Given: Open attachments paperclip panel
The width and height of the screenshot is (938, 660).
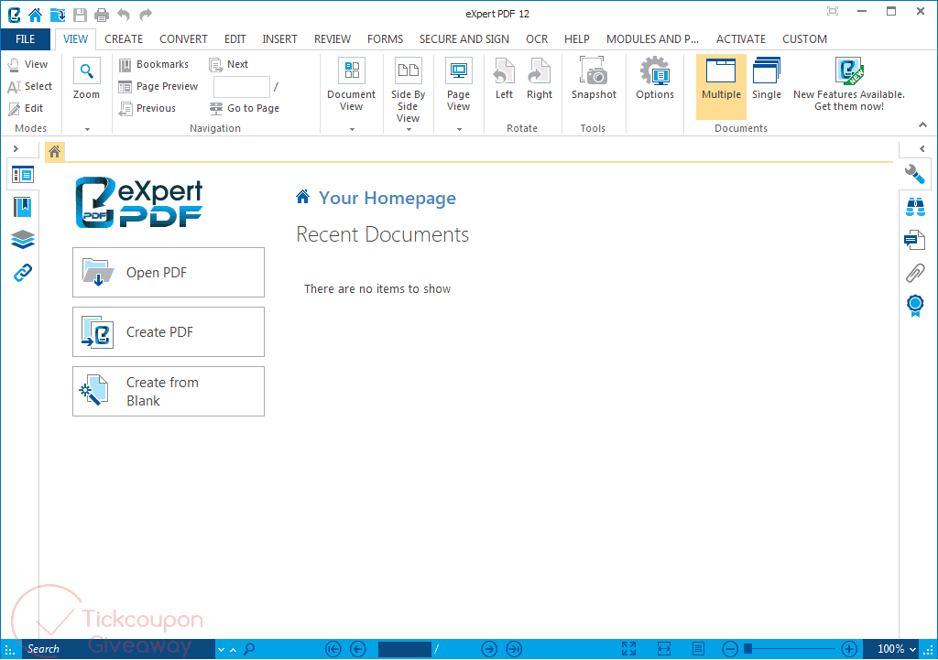Looking at the screenshot, I should pos(915,273).
